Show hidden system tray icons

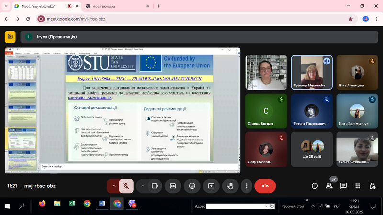coord(313,206)
